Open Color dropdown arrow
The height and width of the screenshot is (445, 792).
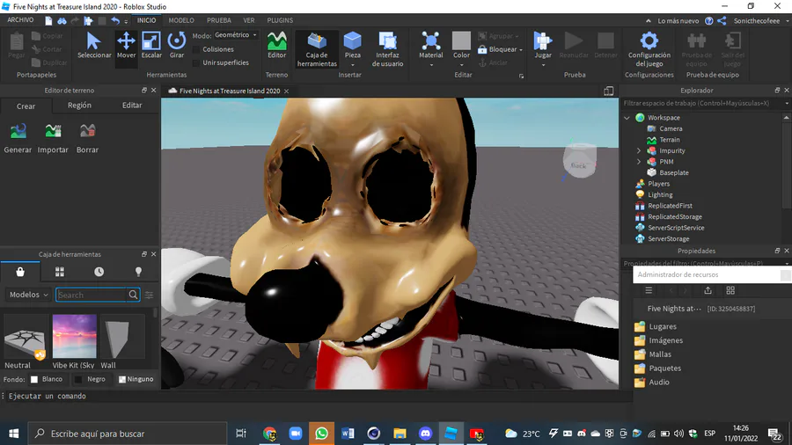pos(461,65)
